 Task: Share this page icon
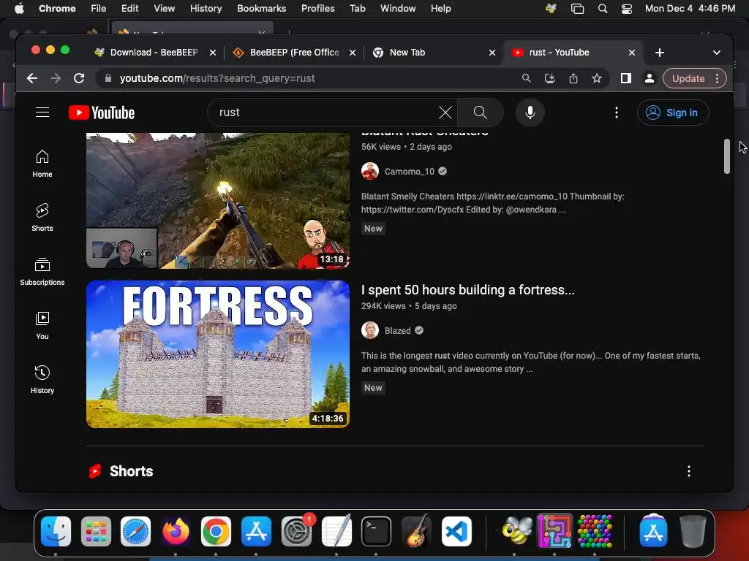[573, 78]
